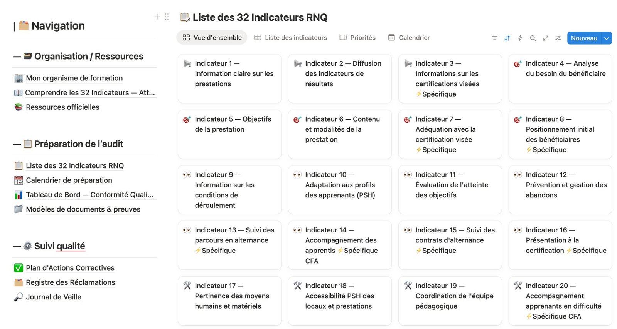617x329 pixels.
Task: Open the dropdown arrow next to Nouveau
Action: coord(607,38)
